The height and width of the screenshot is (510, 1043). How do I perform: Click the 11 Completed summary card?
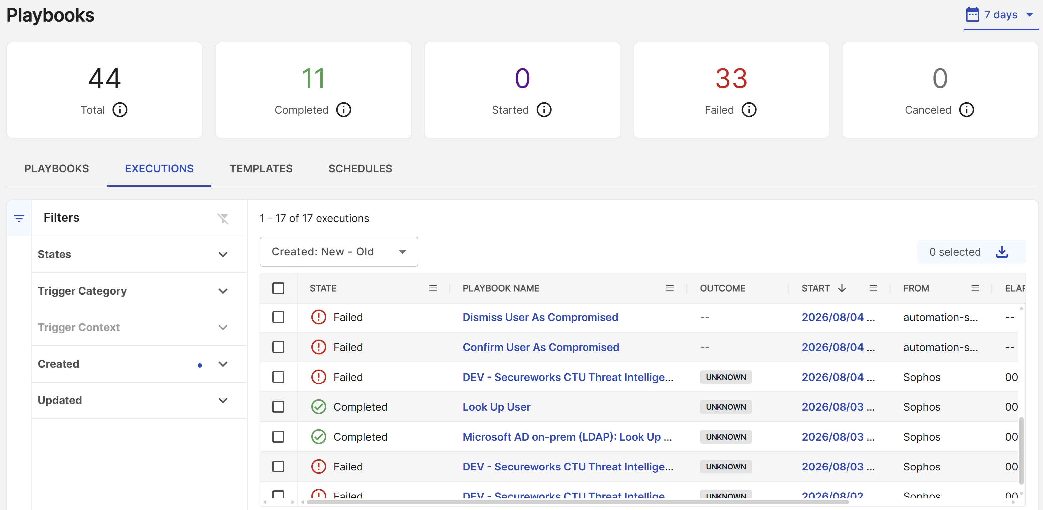(314, 90)
